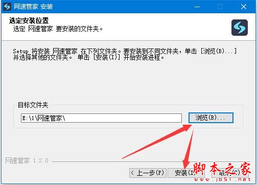Click the 网速管家 1.2.0 version label
The image size is (257, 185).
tap(27, 160)
